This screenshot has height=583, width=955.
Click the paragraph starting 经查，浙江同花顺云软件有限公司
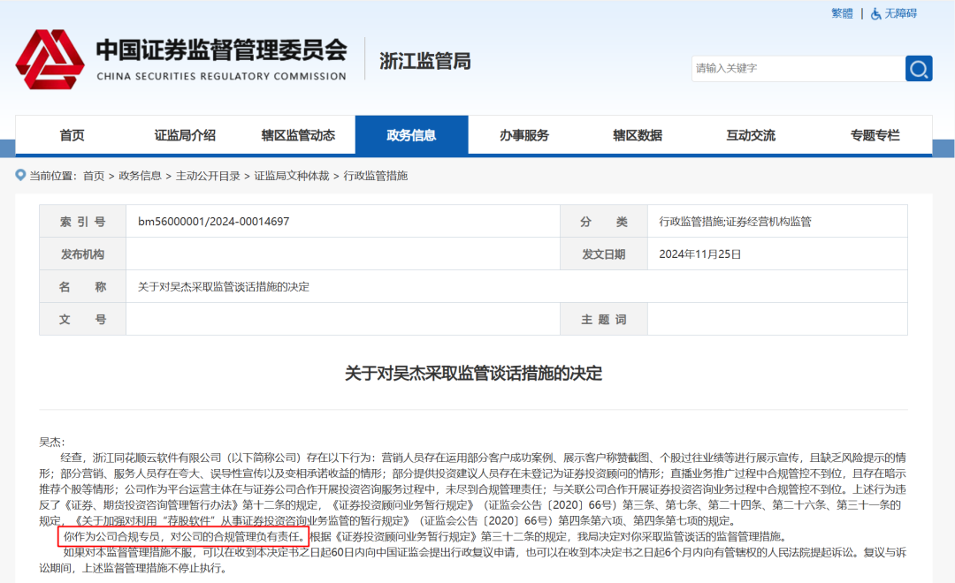coord(472,488)
